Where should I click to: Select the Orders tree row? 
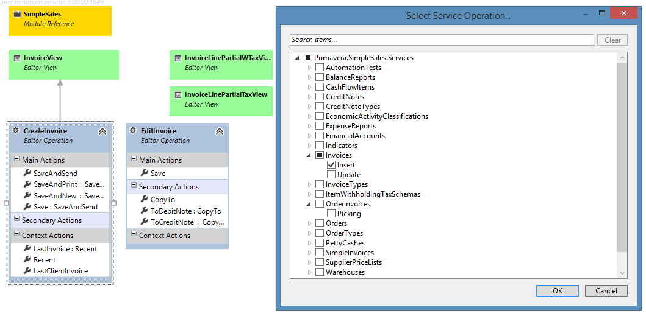click(x=336, y=223)
